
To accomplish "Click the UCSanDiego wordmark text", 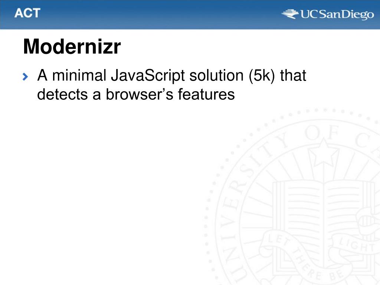I will pos(337,14).
